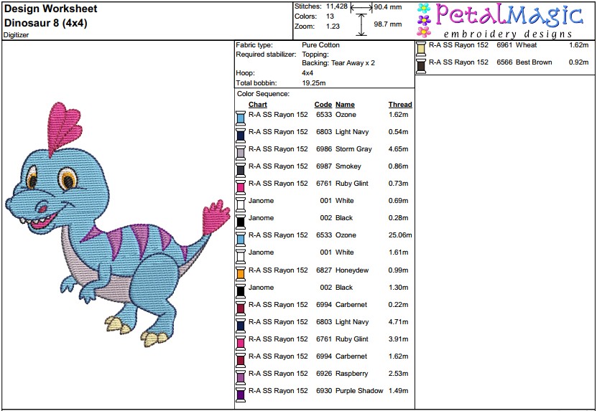
Task: Click the dinosaur embroidery design preview
Action: tap(118, 225)
